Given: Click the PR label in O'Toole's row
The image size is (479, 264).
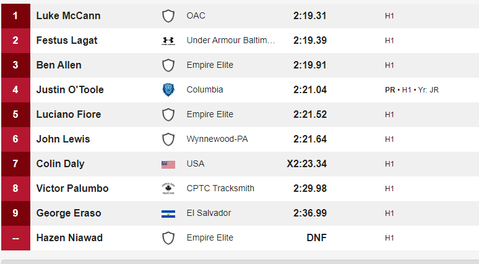Looking at the screenshot, I should (390, 90).
